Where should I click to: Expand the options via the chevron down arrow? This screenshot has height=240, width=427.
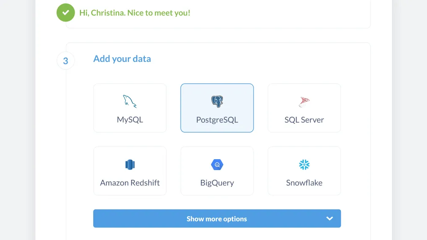(x=330, y=219)
